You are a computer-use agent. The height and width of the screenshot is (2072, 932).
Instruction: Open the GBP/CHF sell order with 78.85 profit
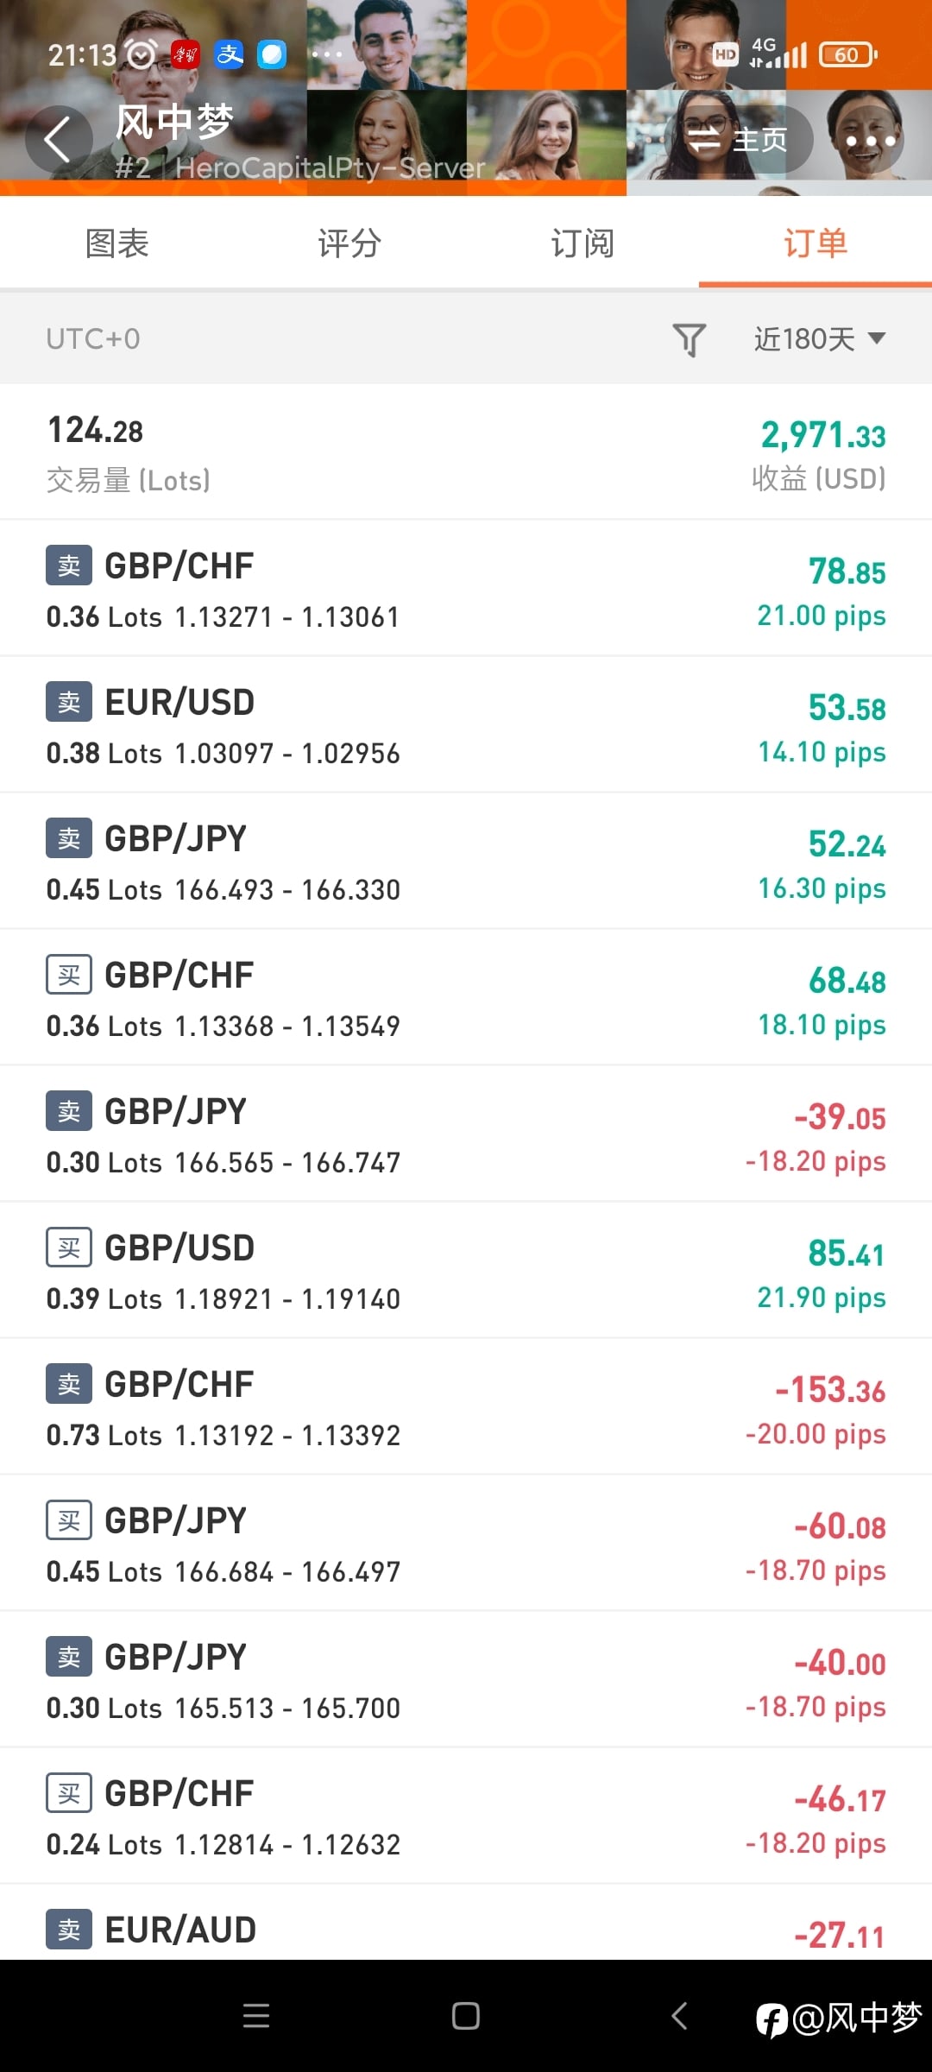tap(466, 589)
